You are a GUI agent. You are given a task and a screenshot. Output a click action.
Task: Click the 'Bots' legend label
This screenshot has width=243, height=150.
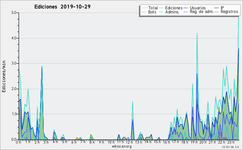pos(152,12)
